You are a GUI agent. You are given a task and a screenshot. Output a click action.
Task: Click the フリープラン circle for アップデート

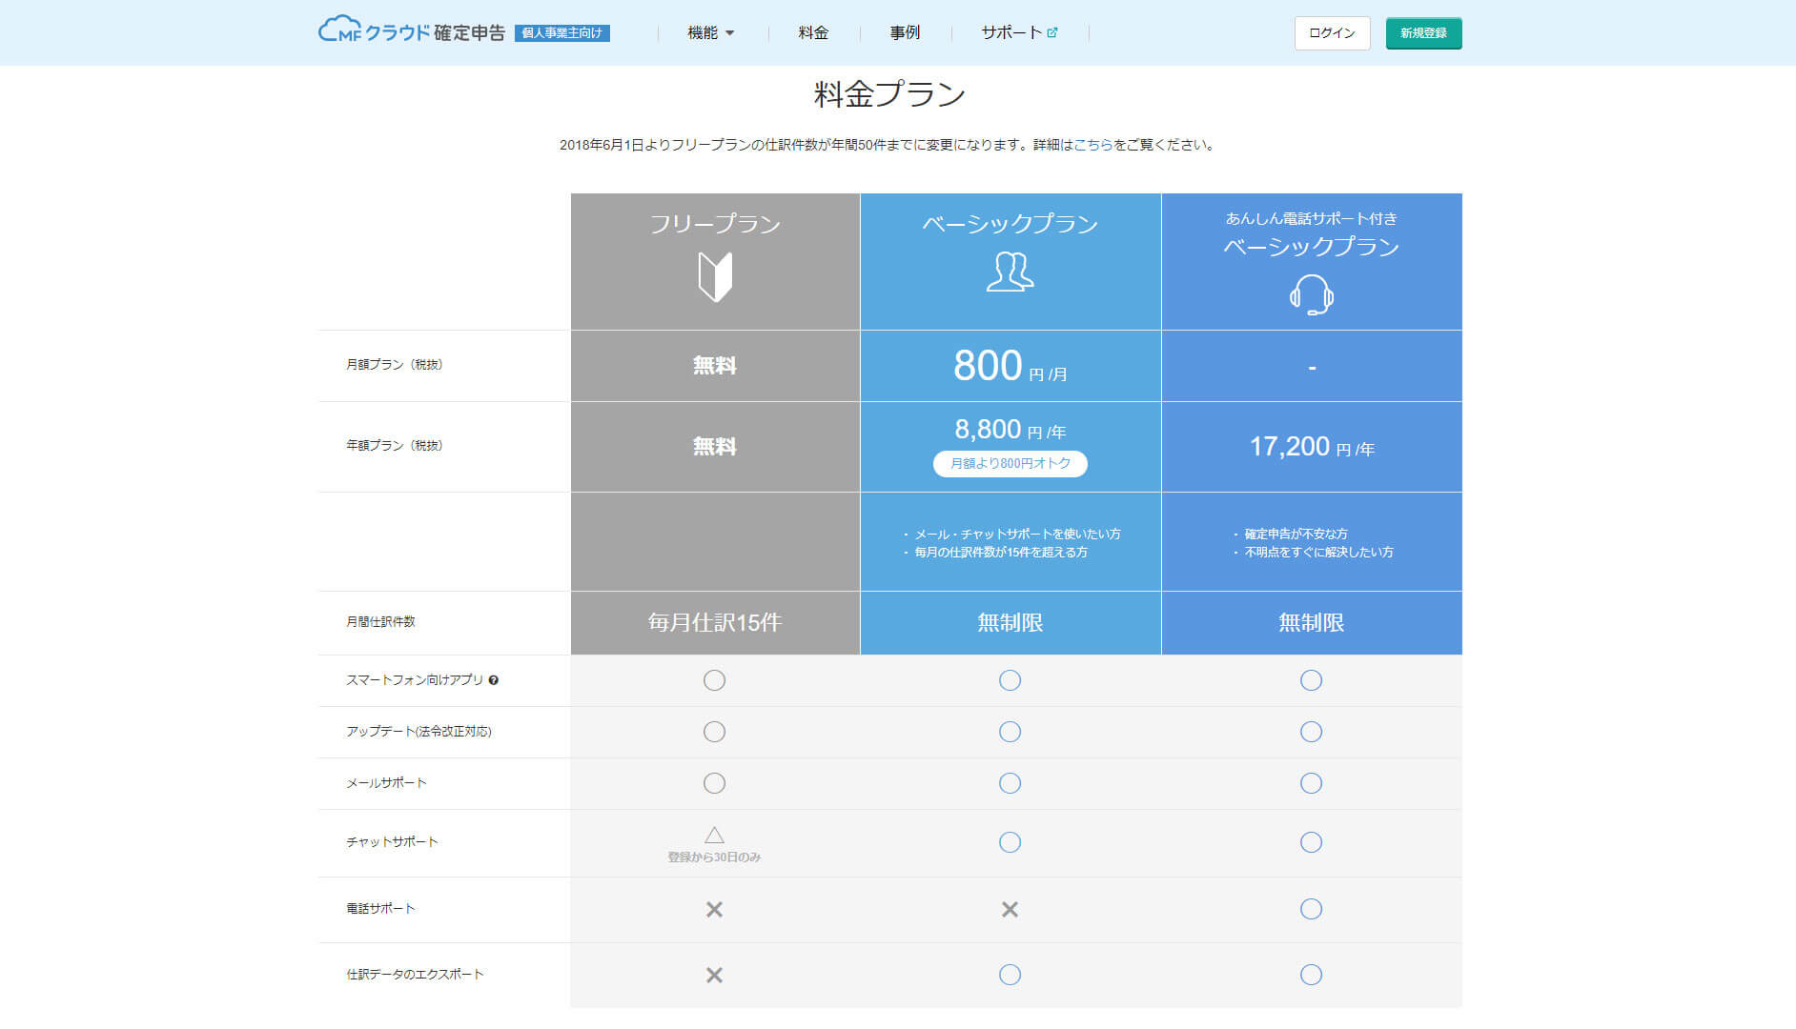[714, 732]
